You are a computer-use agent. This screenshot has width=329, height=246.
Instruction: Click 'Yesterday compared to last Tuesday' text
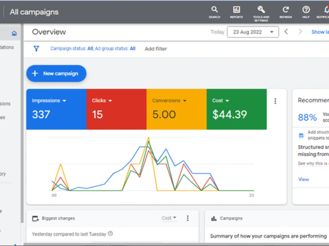tap(69, 234)
